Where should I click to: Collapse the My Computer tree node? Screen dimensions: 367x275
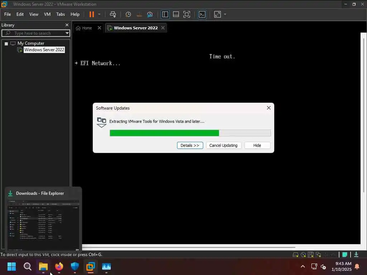click(6, 44)
